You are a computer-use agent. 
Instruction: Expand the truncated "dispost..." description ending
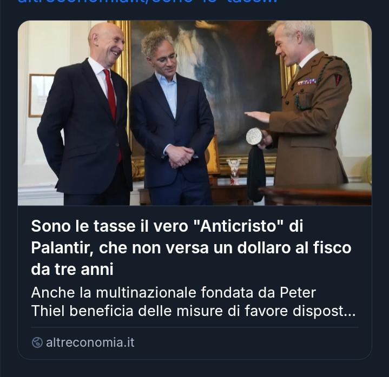324,311
